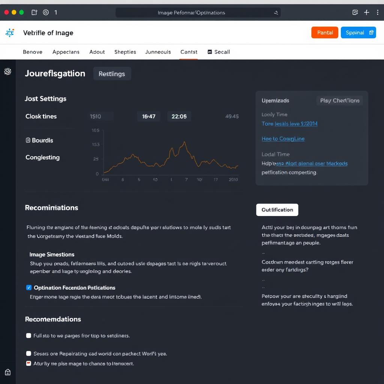
Task: Open the Tore lesals leve link
Action: [x=289, y=124]
